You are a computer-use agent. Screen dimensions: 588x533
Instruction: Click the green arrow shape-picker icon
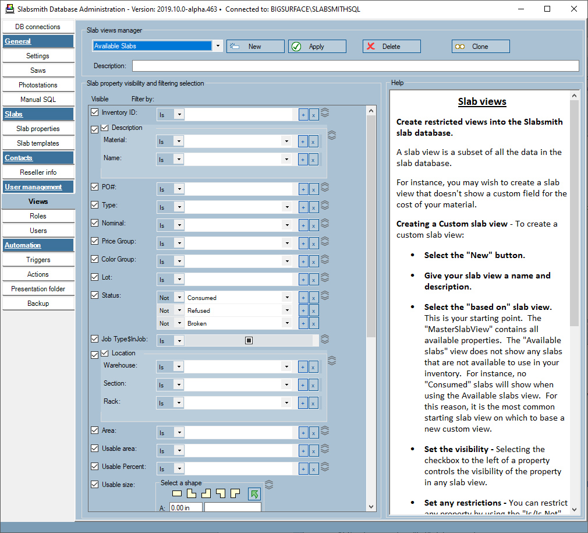(x=254, y=494)
